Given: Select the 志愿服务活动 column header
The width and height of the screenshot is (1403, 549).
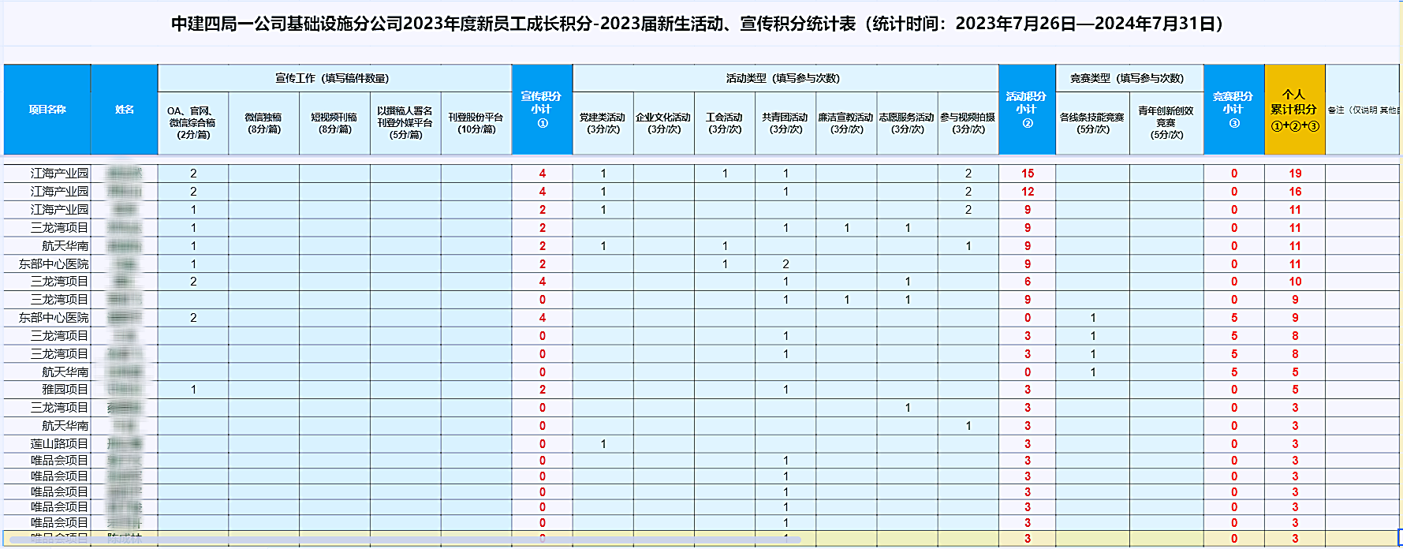Looking at the screenshot, I should 907,123.
